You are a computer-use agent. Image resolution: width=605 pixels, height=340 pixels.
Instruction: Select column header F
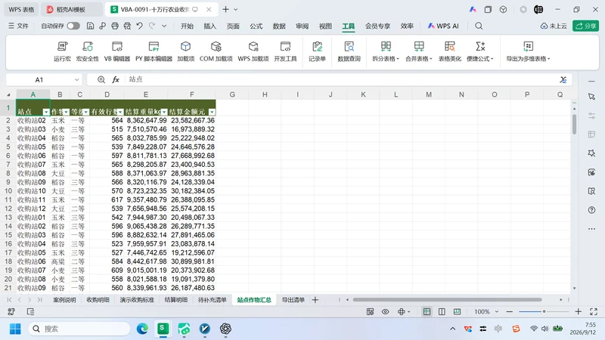[192, 94]
